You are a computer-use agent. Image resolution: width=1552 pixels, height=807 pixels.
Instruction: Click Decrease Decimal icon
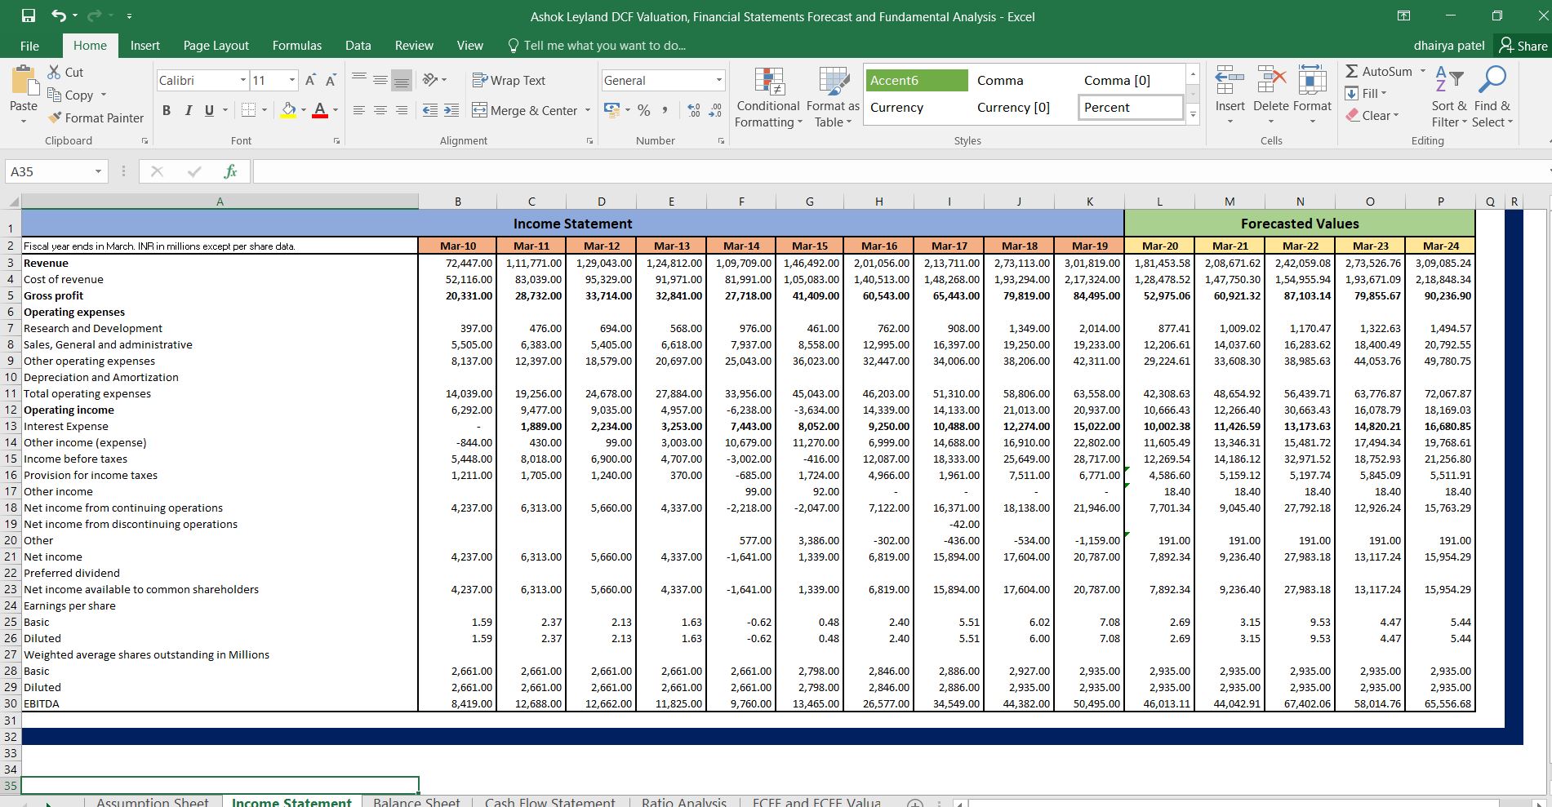(715, 110)
